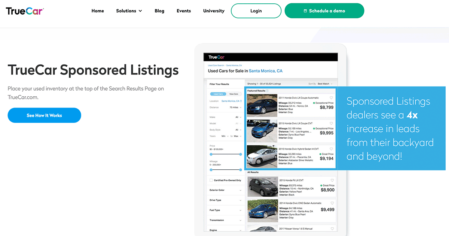Screen dimensions: 449x236
Task: Click the TrueCar logo in the header
Action: click(25, 10)
